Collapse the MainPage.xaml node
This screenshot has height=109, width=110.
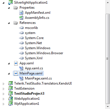click(x=9, y=74)
